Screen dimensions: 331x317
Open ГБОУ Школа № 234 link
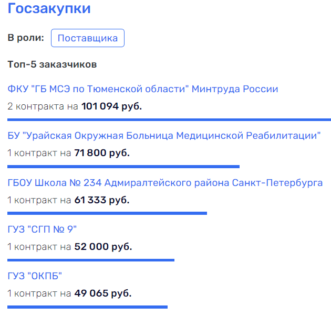165,183
